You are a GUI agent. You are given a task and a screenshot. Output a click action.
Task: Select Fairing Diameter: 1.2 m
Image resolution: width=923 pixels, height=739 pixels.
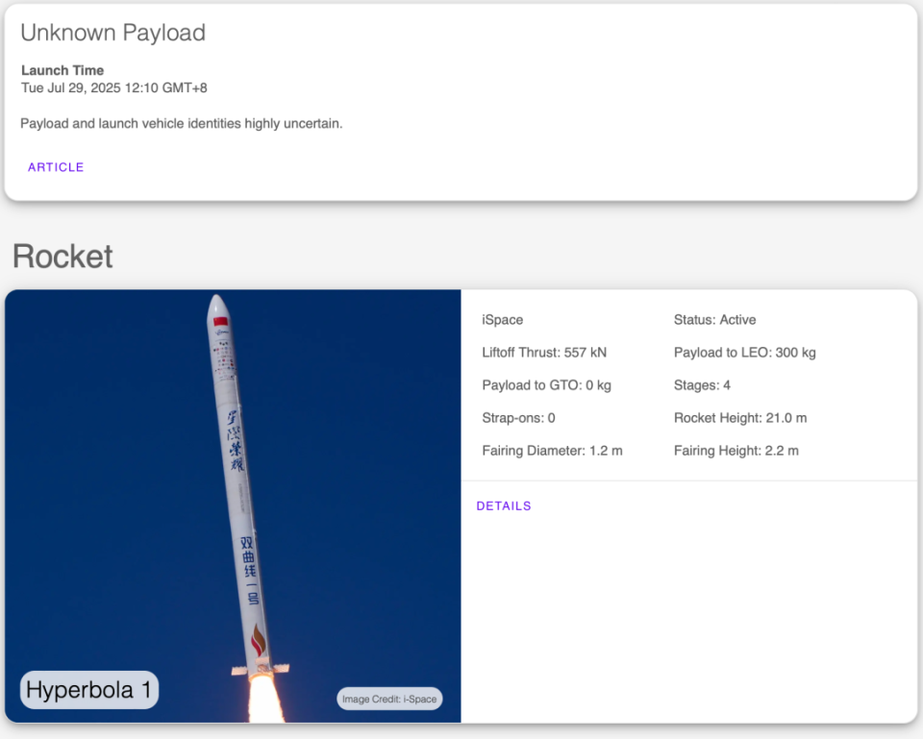coord(552,451)
